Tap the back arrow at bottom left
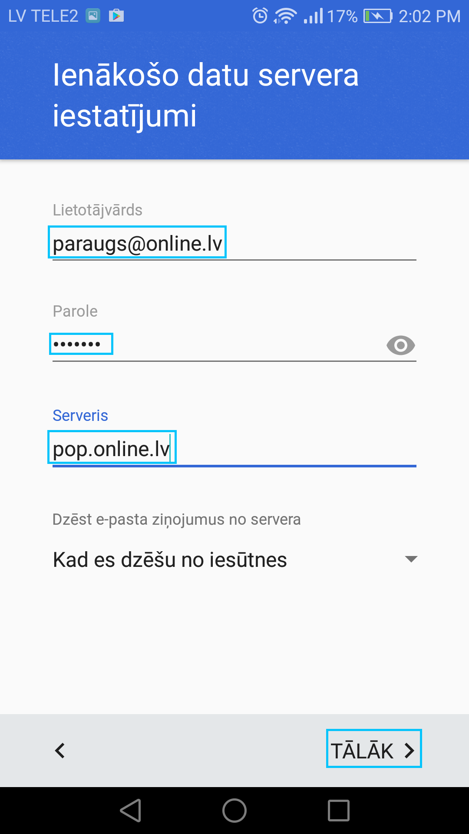Viewport: 469px width, 834px height. (60, 750)
